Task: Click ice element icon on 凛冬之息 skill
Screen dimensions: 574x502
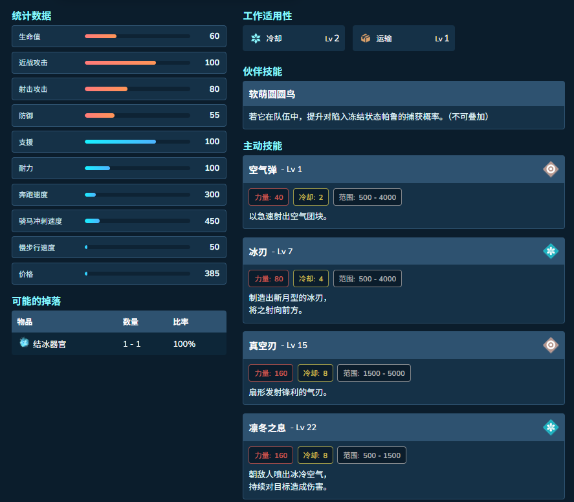Action: pos(551,428)
